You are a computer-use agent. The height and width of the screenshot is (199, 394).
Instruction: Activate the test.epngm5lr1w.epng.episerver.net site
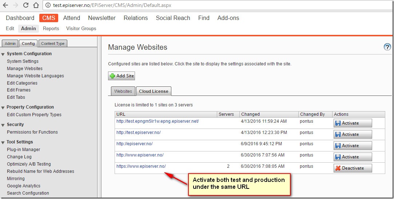pyautogui.click(x=353, y=123)
